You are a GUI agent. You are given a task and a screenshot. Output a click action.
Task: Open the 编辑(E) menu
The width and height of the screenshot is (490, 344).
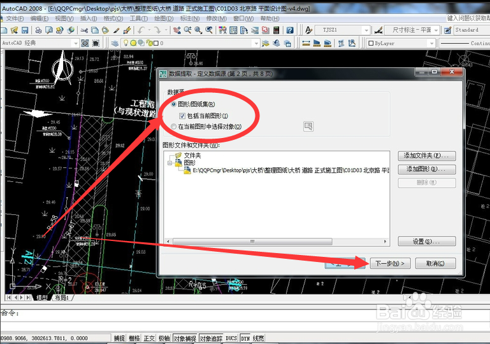(x=40, y=18)
